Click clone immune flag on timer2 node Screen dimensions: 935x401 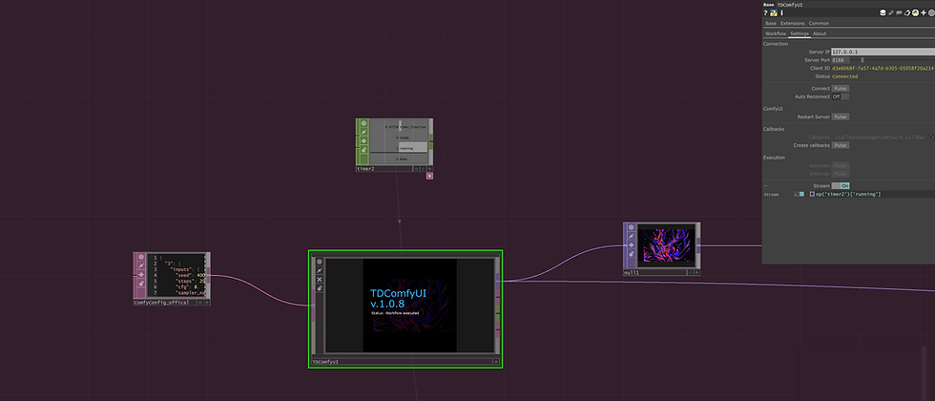click(364, 133)
